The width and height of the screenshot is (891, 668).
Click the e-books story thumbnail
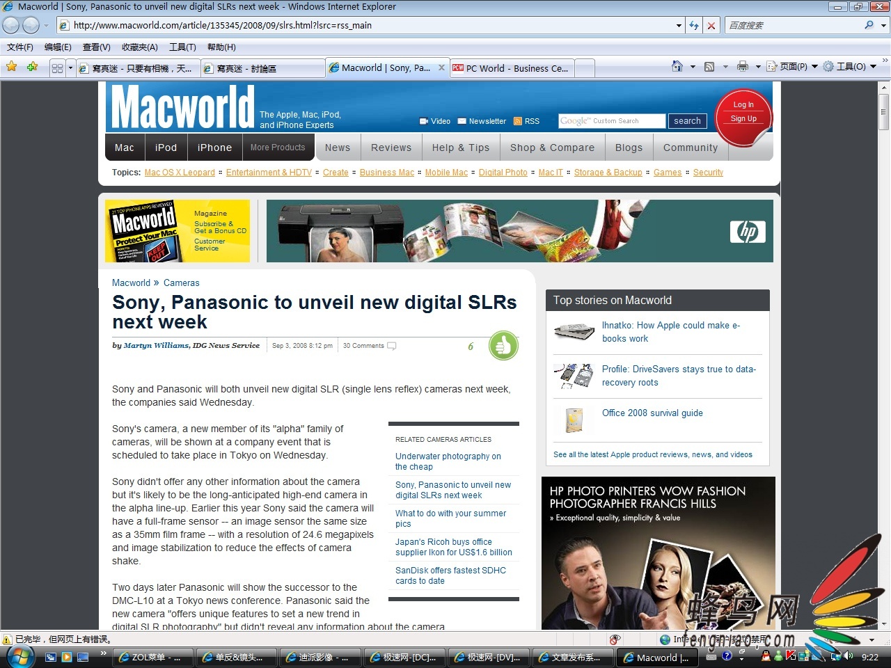coord(574,332)
